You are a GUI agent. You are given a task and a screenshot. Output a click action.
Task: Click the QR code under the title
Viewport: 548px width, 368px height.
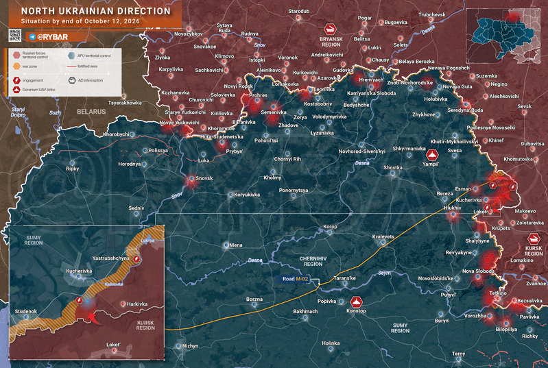[x=15, y=36]
